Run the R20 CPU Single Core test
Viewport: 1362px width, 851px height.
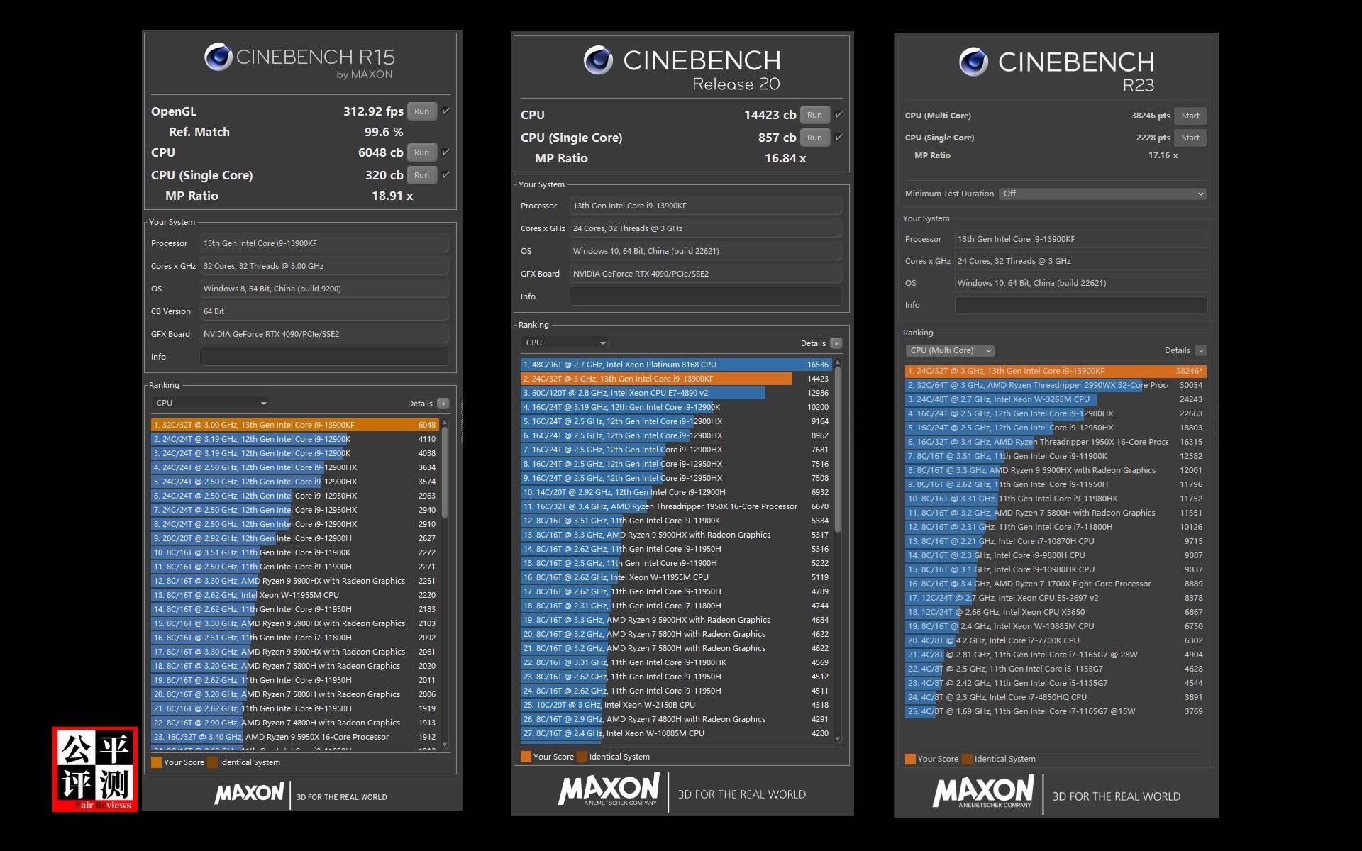click(x=814, y=138)
